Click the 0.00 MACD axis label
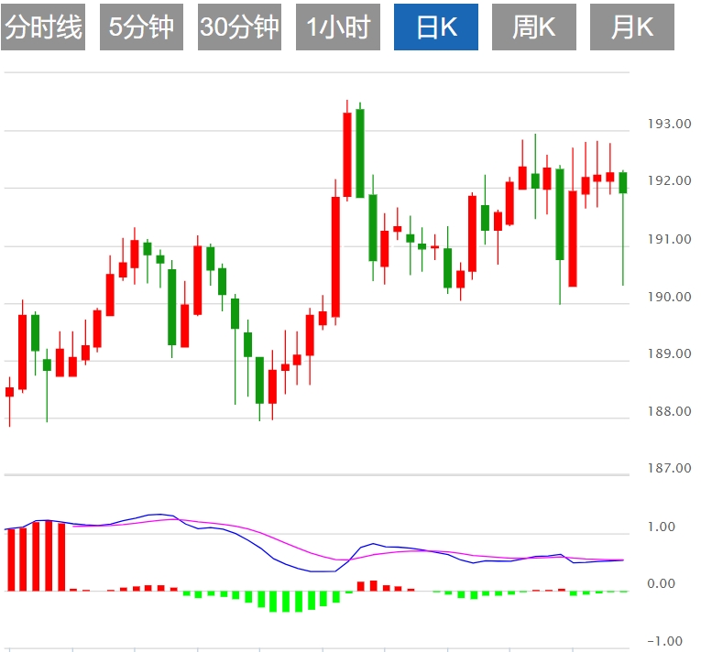The width and height of the screenshot is (701, 652). (x=662, y=583)
